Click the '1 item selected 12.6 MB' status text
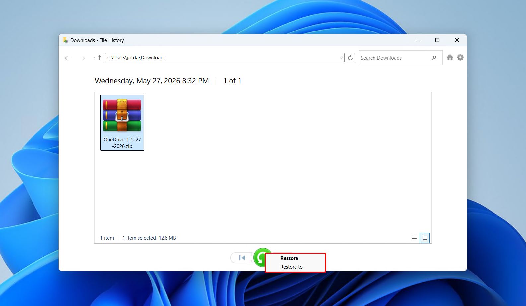Viewport: 526px width, 306px height. coord(149,238)
